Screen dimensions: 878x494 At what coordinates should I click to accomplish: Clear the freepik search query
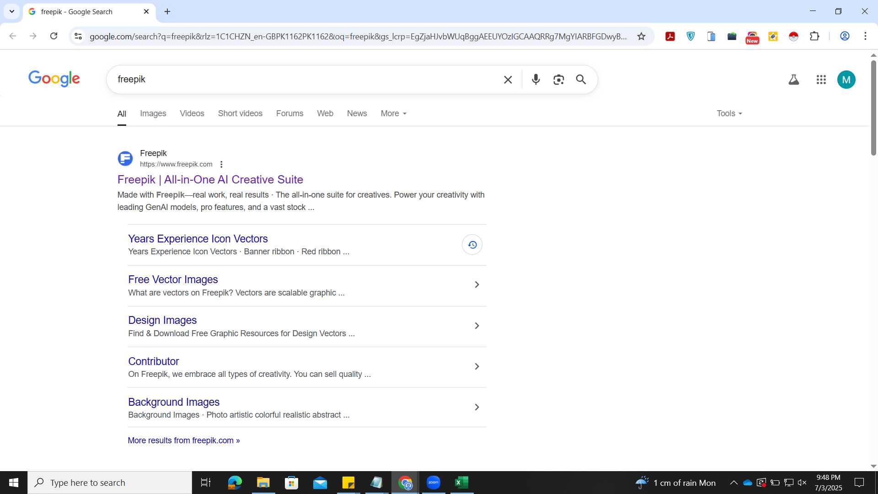pos(508,80)
